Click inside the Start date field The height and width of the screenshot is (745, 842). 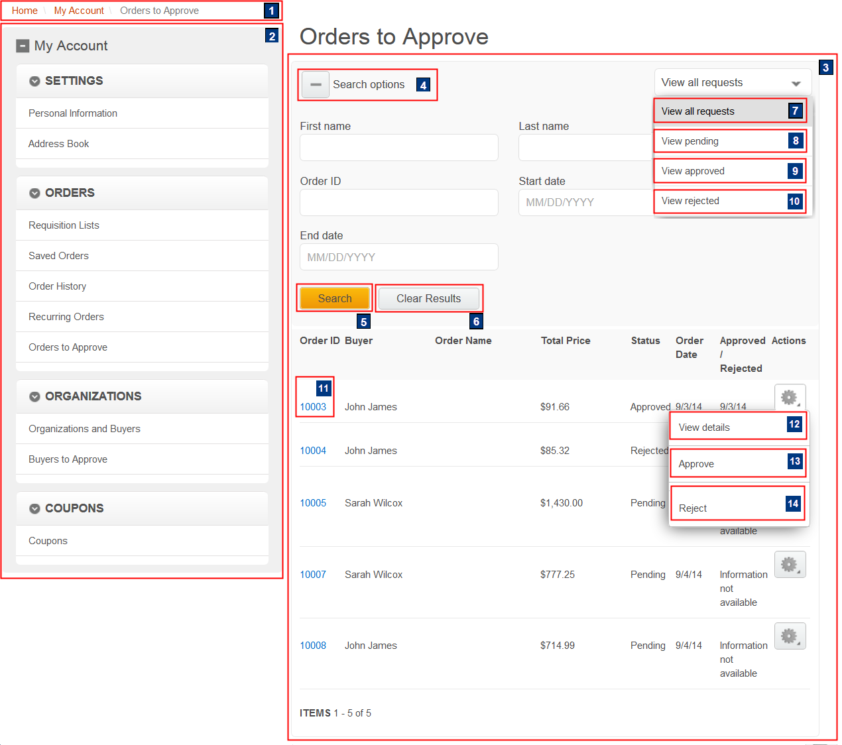(583, 202)
